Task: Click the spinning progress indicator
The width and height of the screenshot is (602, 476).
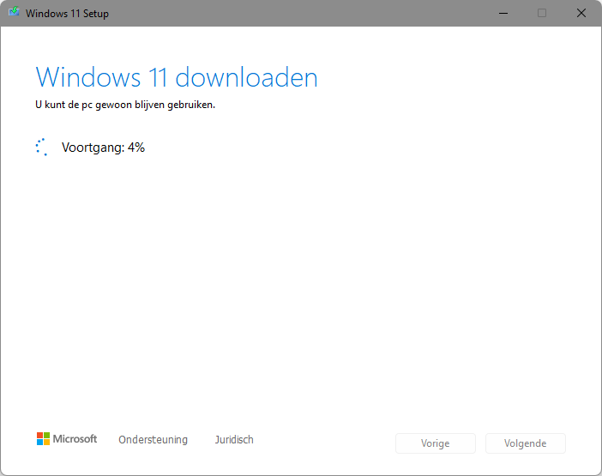Action: 41,147
